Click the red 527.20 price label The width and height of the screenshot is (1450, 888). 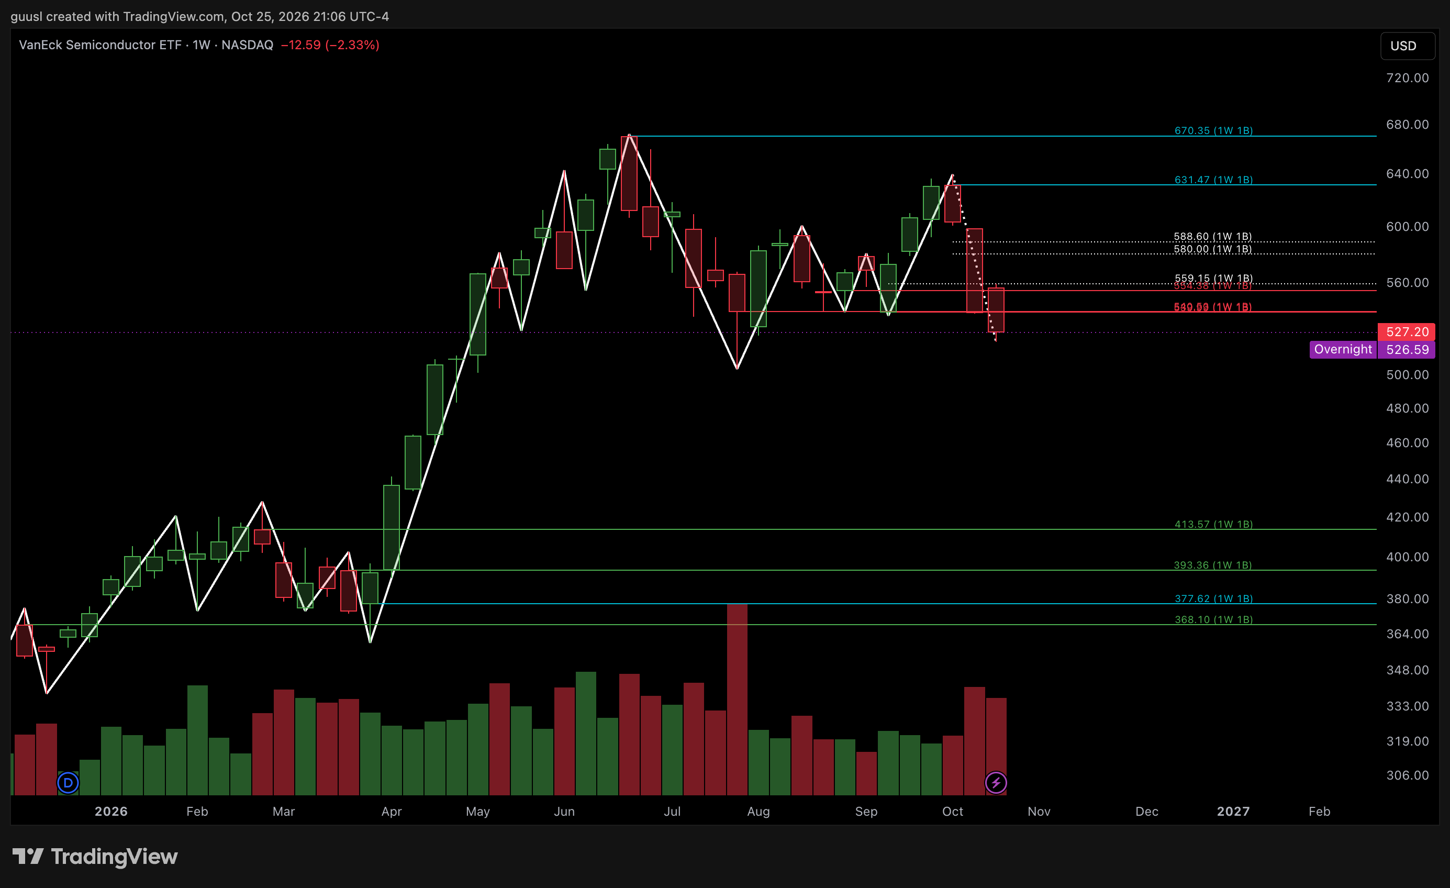point(1407,332)
